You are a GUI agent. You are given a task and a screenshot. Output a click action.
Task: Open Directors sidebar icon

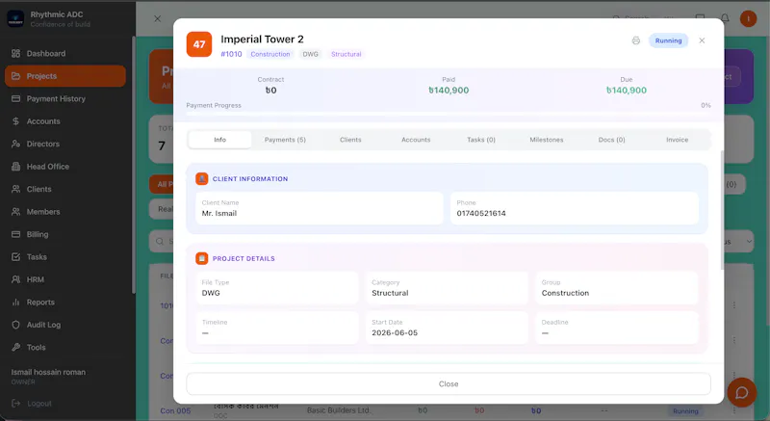(x=15, y=144)
